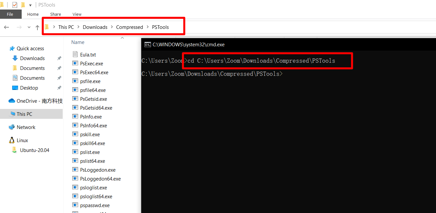Viewport: 436px width, 213px height.
Task: Click the Back navigation arrow
Action: tap(6, 27)
